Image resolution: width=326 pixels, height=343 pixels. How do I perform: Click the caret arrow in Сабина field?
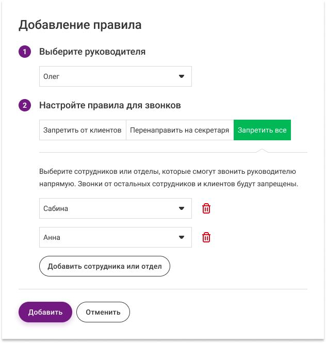[x=181, y=208]
